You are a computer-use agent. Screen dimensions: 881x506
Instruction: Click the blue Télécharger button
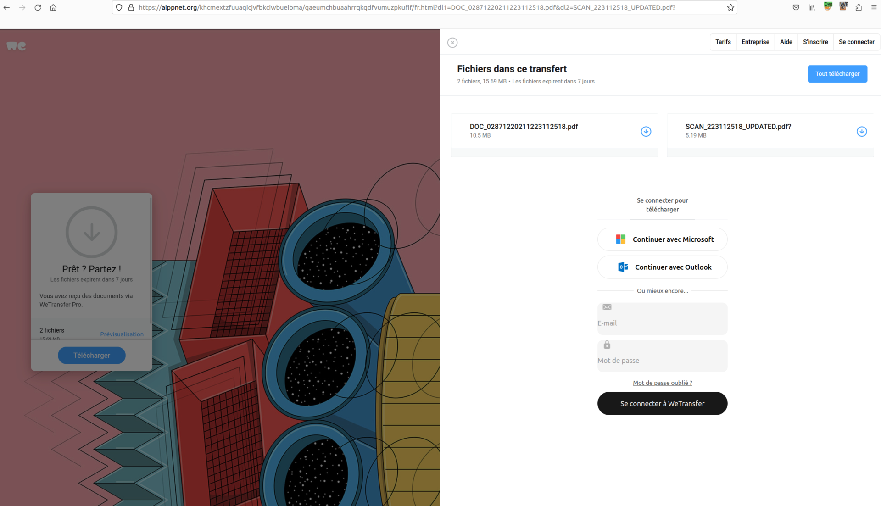coord(92,356)
